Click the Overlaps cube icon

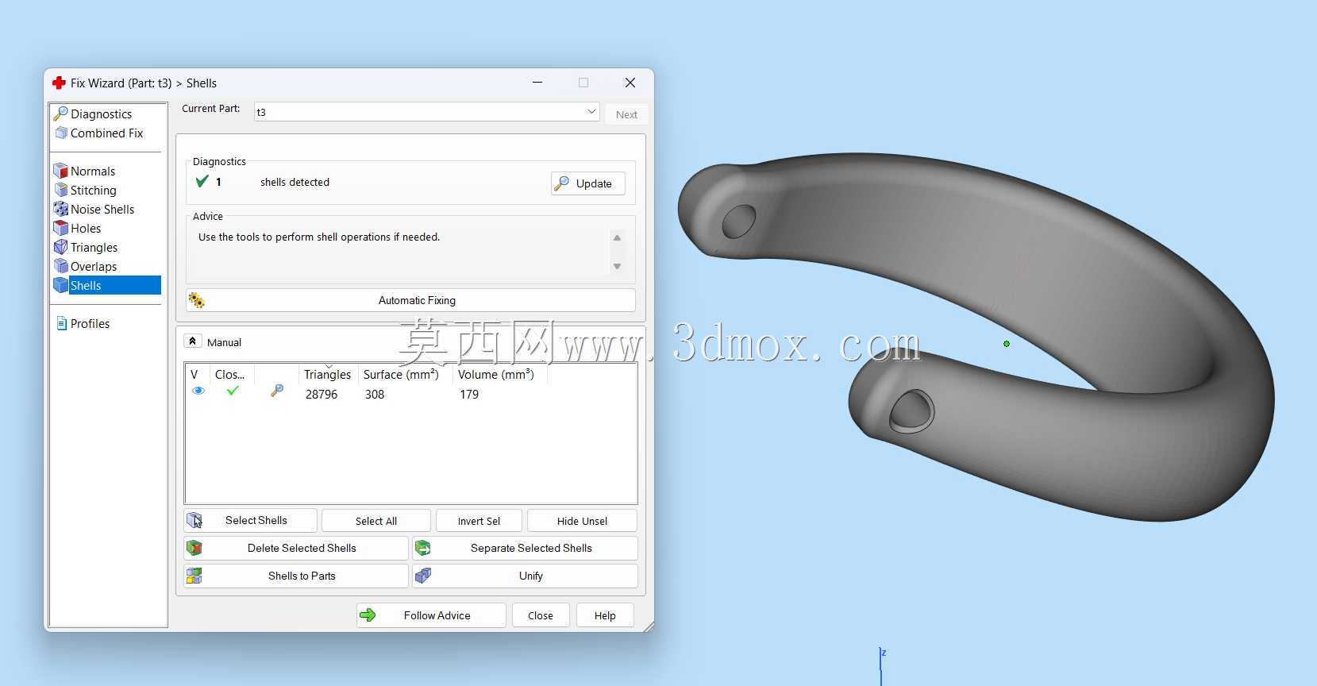point(60,266)
